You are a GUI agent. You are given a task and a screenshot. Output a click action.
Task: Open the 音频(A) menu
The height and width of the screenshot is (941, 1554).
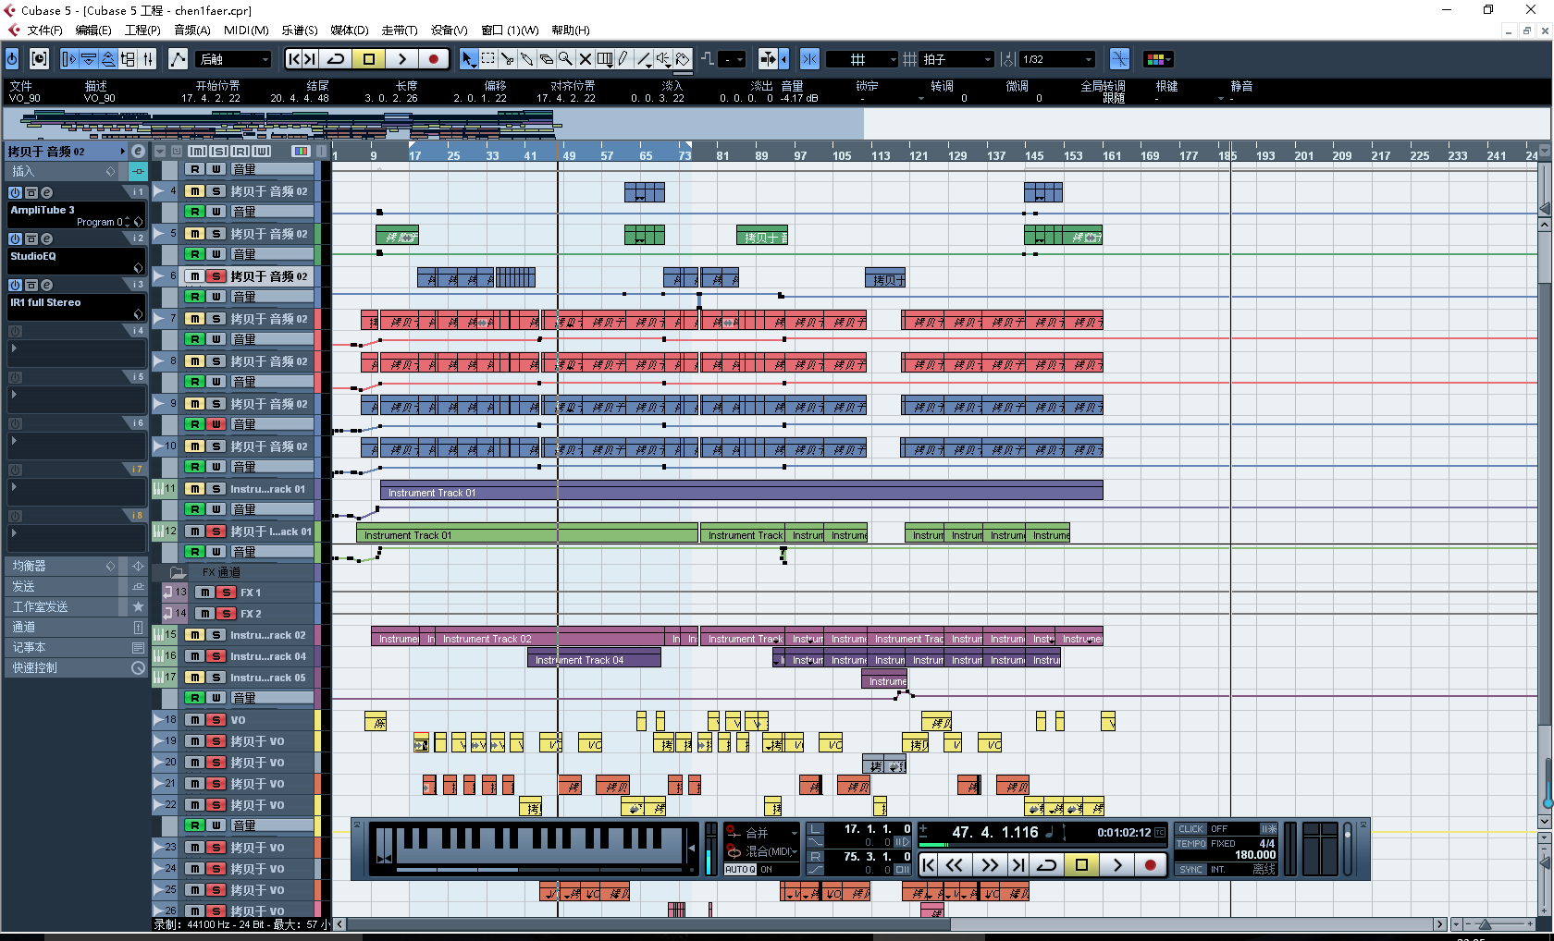click(x=191, y=31)
